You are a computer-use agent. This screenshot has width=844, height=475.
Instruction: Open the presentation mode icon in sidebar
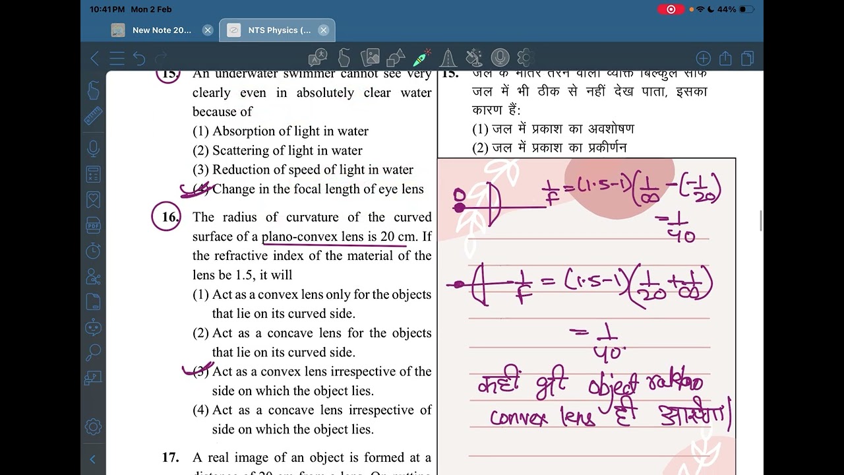pos(94,378)
